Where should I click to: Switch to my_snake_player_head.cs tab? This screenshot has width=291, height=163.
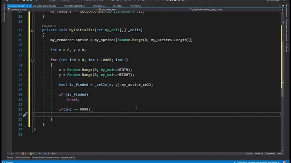click(45, 6)
